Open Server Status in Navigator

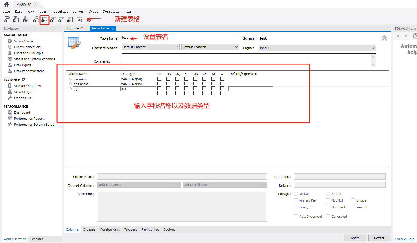[23, 41]
